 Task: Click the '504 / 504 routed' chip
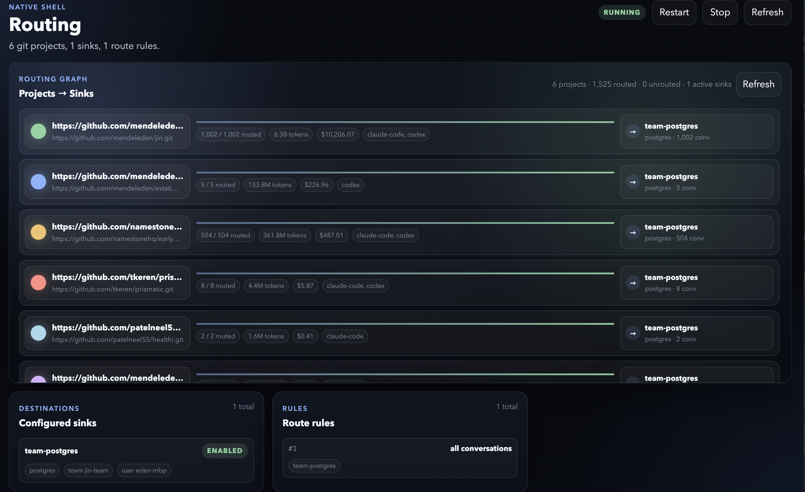225,235
